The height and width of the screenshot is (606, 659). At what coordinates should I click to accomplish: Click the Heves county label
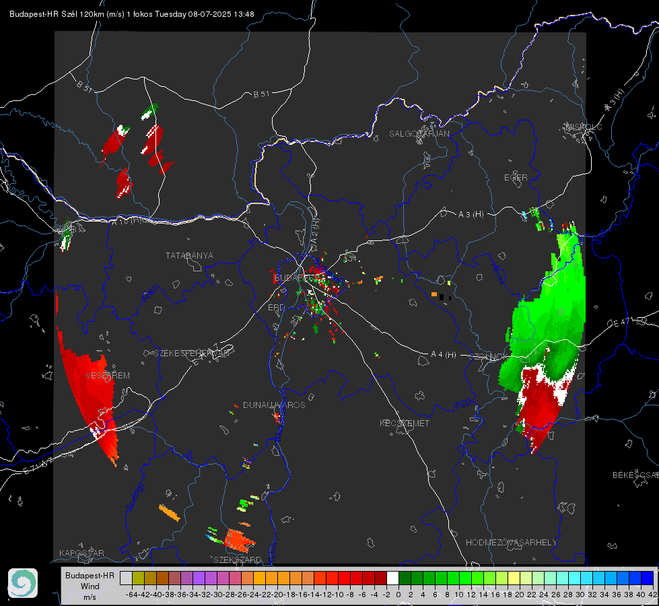click(497, 273)
